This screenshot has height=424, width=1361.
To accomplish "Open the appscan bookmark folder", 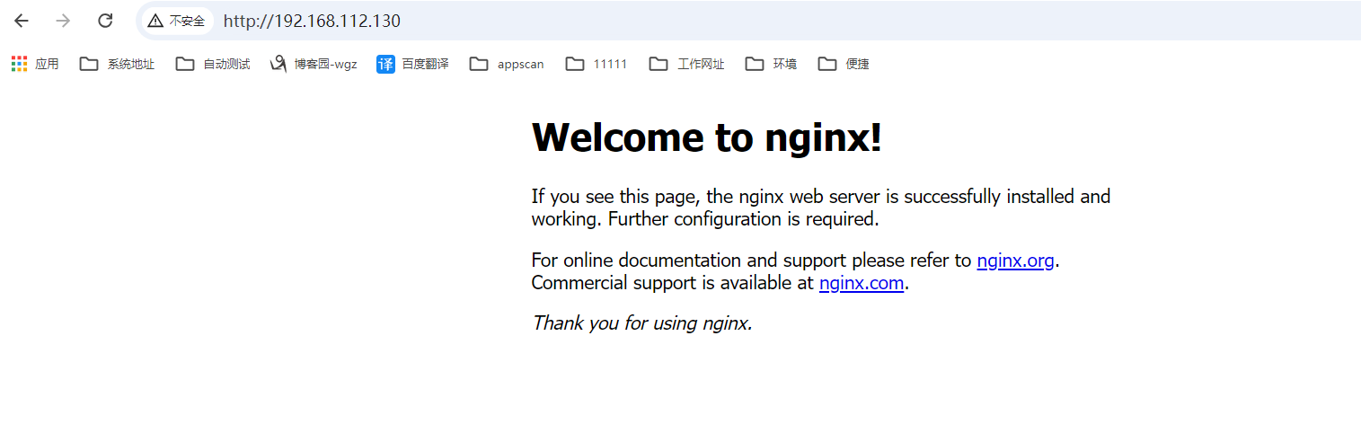I will click(x=507, y=64).
